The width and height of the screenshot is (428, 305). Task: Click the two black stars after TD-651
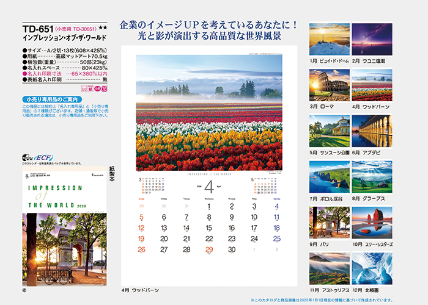(102, 29)
